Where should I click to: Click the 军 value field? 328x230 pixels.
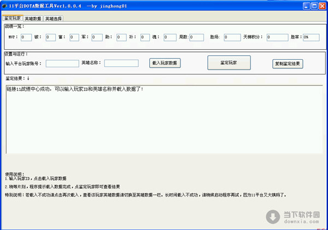97,37
